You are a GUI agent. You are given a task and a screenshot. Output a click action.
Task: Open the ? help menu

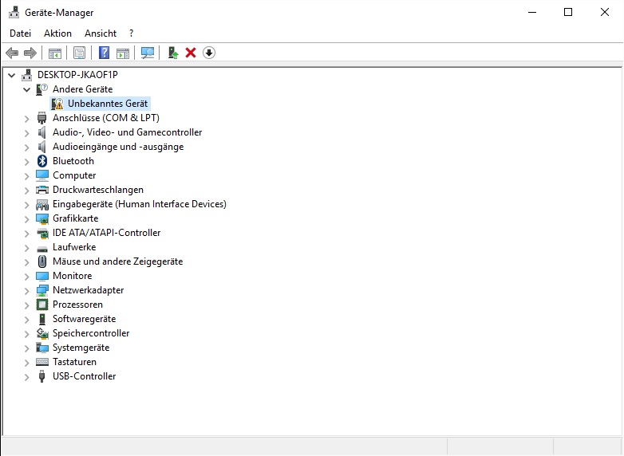click(132, 33)
